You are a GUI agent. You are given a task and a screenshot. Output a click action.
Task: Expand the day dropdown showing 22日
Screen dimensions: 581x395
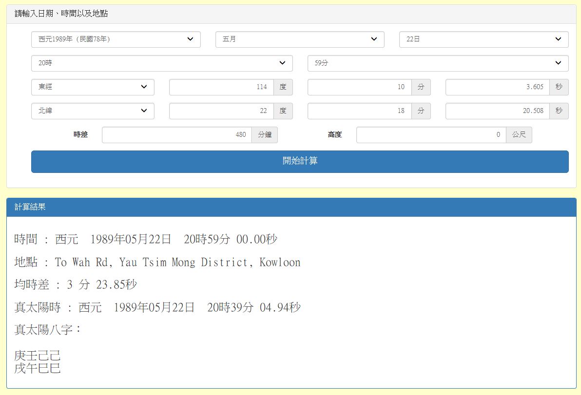[x=483, y=39]
